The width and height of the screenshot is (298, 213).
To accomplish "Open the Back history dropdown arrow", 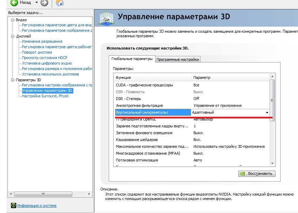I will click(36, 2).
